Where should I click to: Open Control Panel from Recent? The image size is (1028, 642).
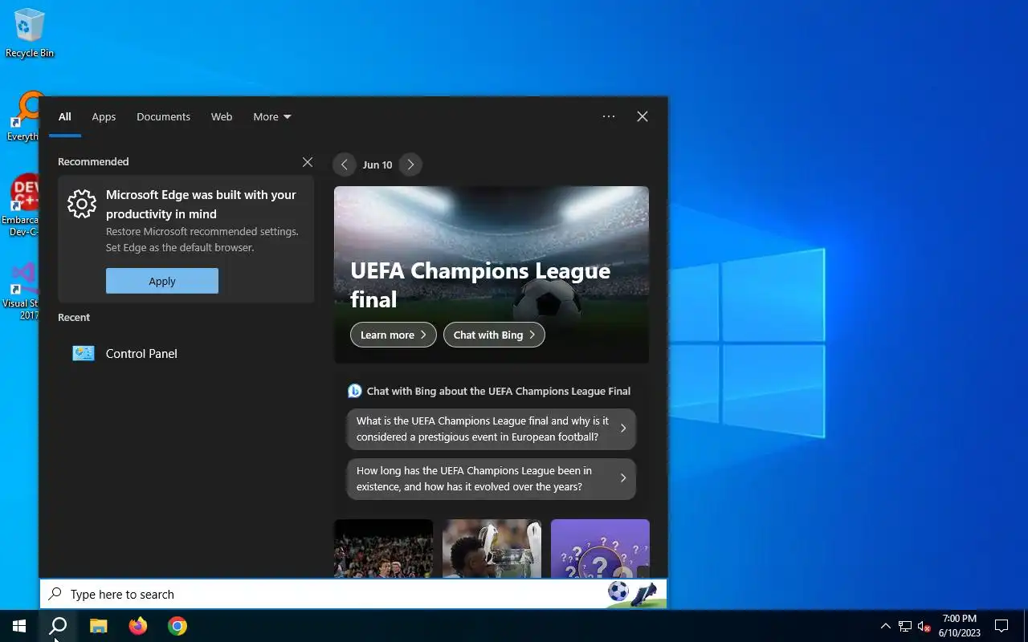186,353
